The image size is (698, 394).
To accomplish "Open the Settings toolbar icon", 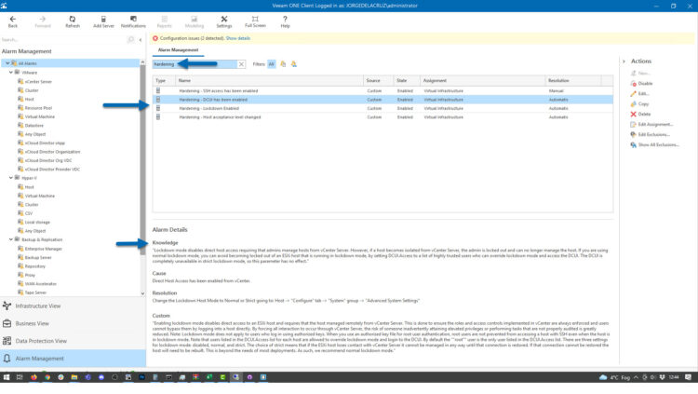I will [224, 21].
